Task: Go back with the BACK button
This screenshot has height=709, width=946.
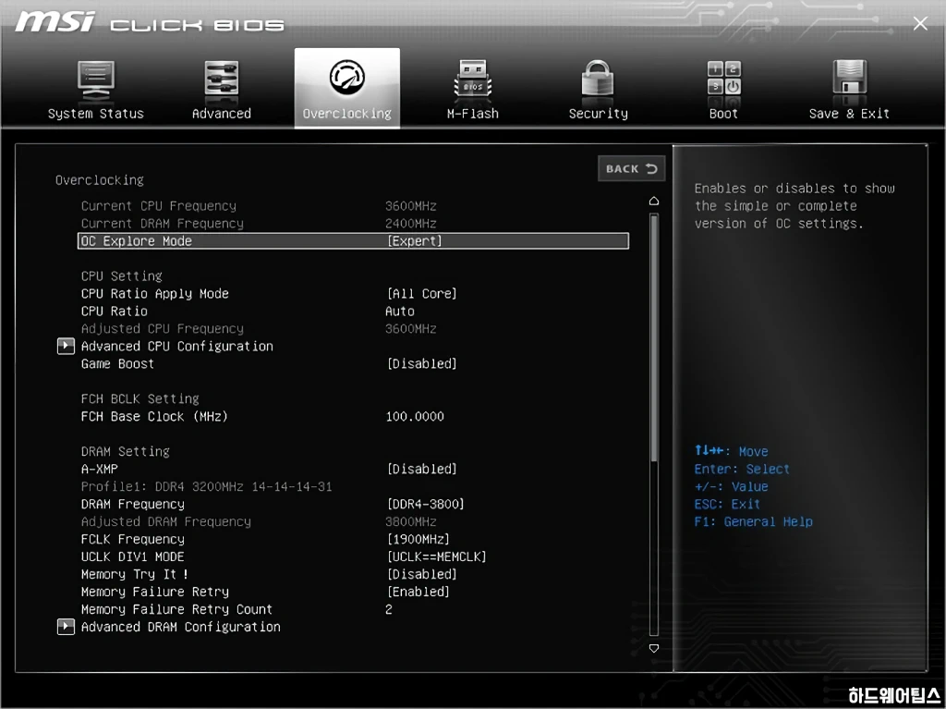Action: tap(631, 168)
